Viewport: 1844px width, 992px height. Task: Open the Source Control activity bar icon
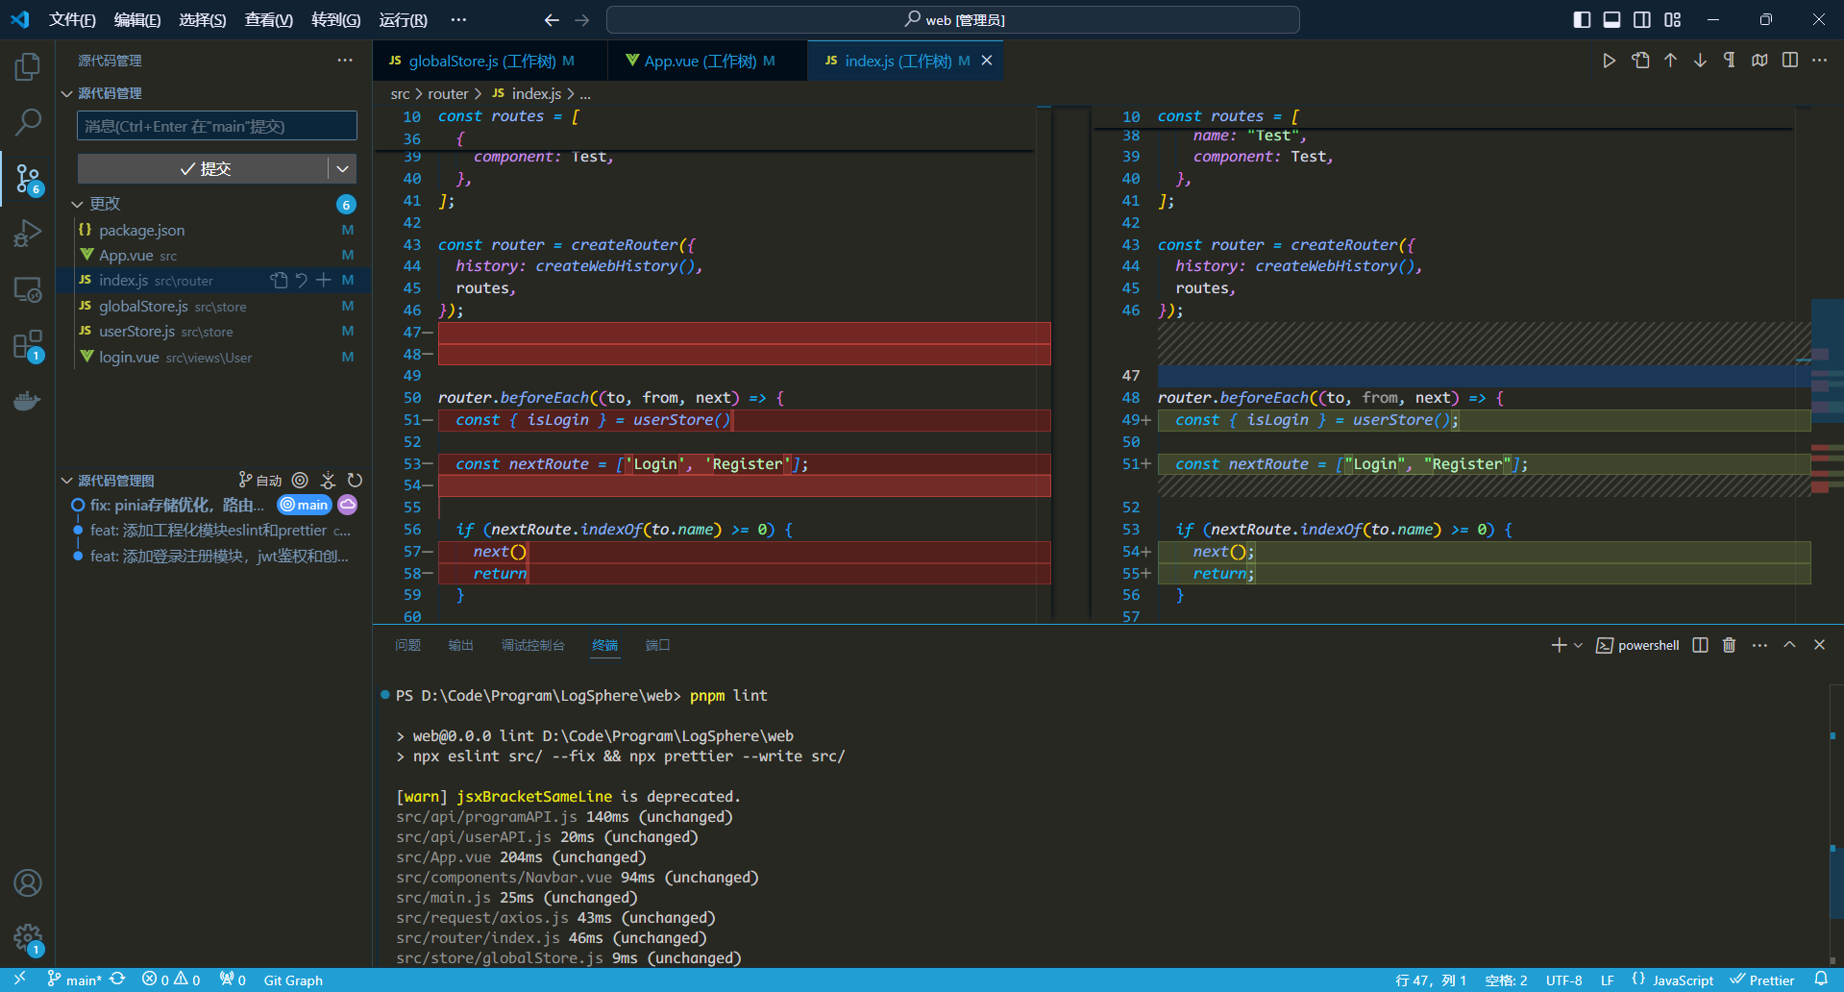28,178
